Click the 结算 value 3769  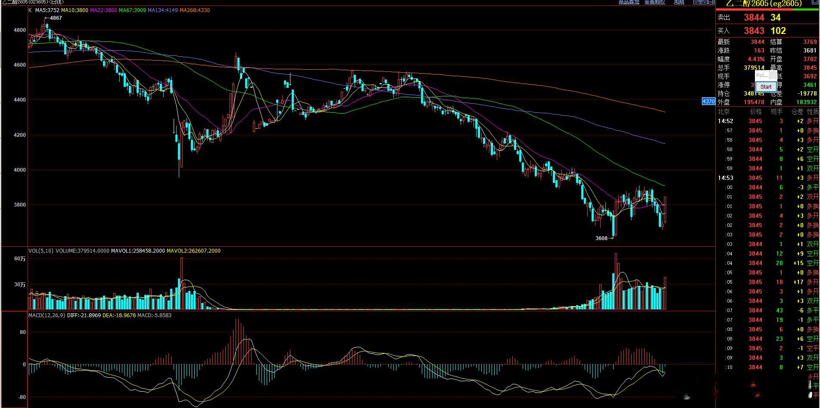coord(810,42)
